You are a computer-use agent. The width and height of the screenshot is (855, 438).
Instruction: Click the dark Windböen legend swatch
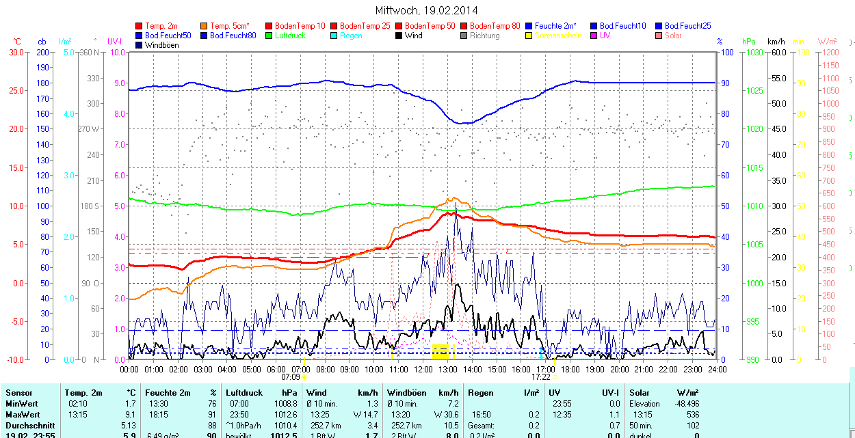coord(140,45)
